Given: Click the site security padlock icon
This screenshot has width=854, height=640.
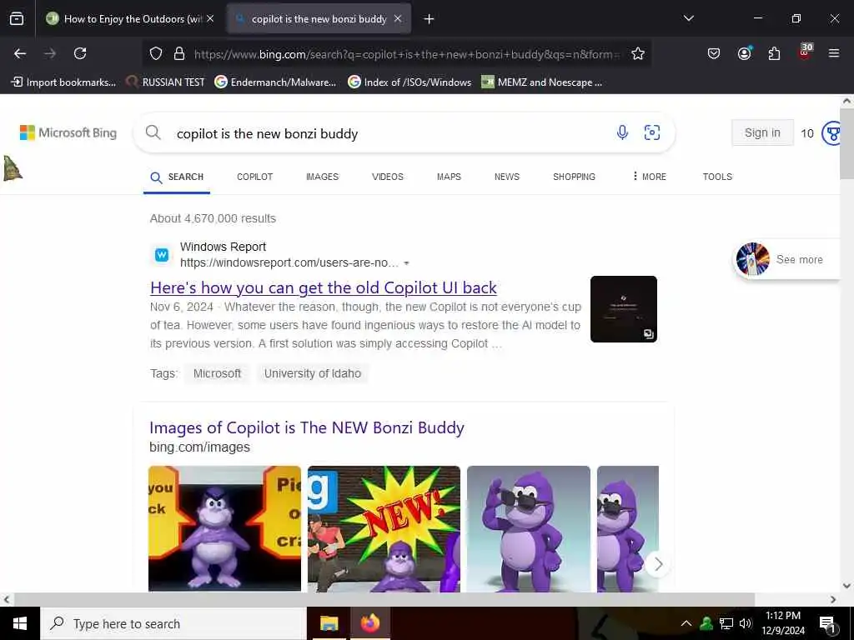Looking at the screenshot, I should tap(179, 53).
